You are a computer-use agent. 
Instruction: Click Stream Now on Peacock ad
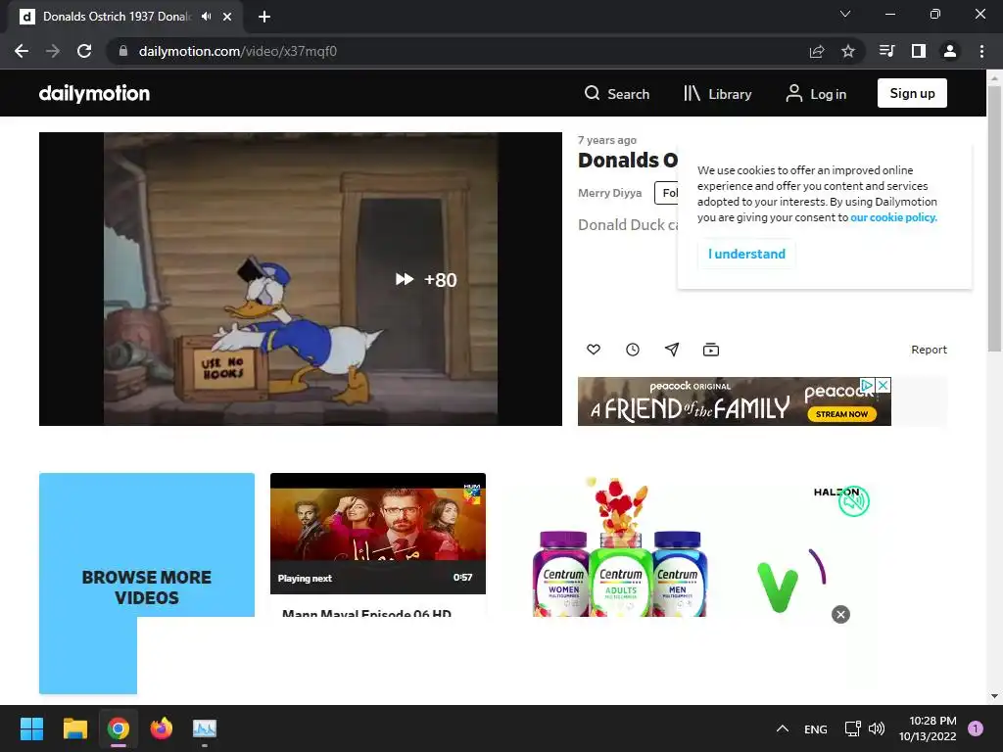pos(841,414)
